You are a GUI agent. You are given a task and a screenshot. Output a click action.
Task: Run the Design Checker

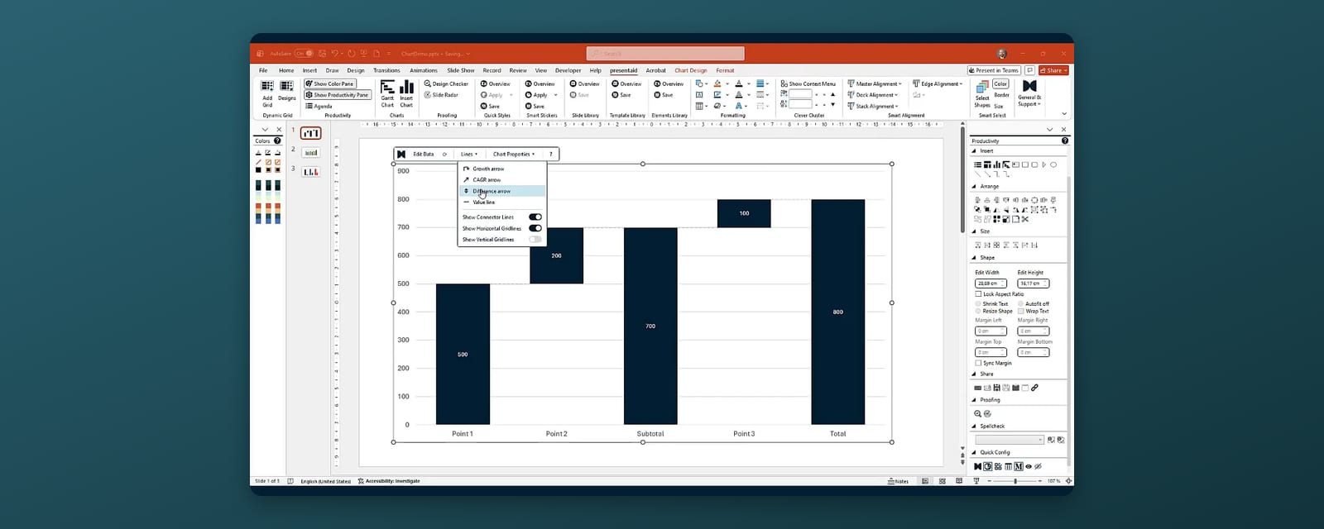[446, 83]
